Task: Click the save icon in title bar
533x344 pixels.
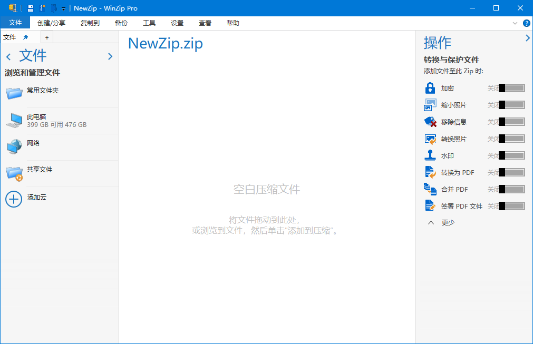Action: pos(31,8)
